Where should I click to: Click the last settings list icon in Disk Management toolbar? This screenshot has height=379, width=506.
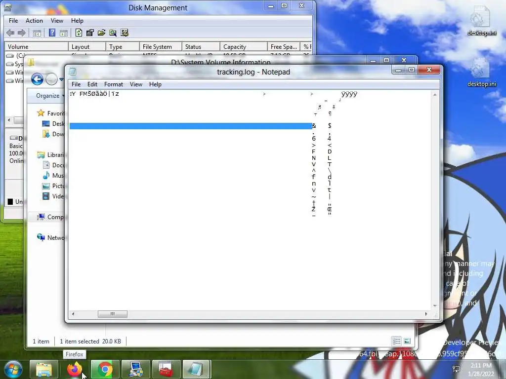[124, 33]
